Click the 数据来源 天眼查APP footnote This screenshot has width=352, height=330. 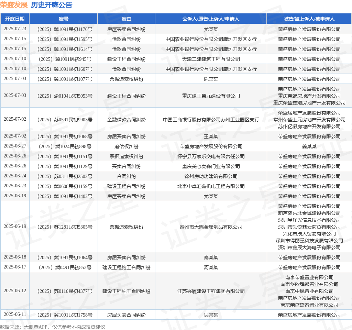[x=53, y=327]
